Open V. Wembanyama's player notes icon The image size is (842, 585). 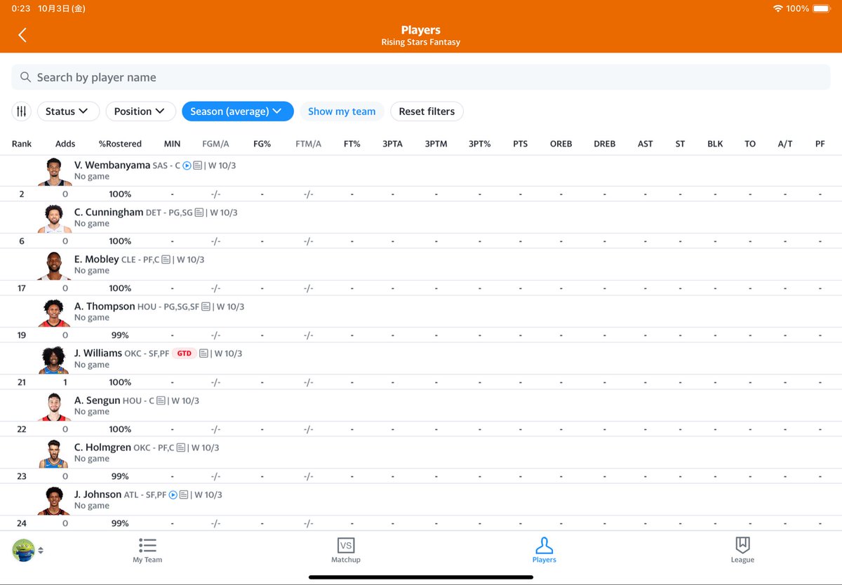click(198, 166)
